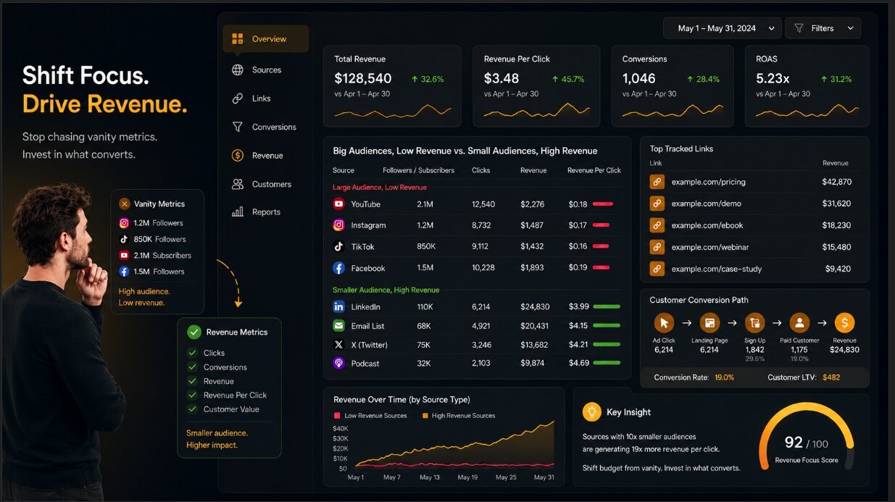Click the Revenue dollar icon in conversion path
Screen dimensions: 895x502
[x=844, y=322]
